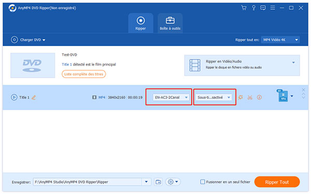Click the key register icon
Screen dimensions: 311x194
[x=253, y=8]
